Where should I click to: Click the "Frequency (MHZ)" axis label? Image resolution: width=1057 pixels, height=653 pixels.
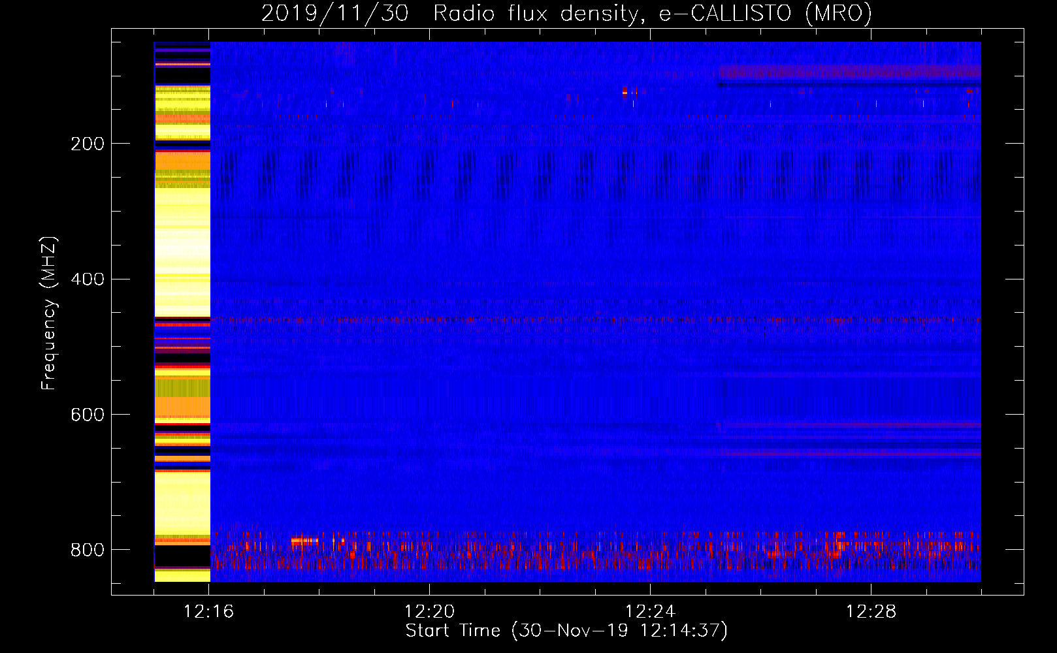[x=49, y=313]
